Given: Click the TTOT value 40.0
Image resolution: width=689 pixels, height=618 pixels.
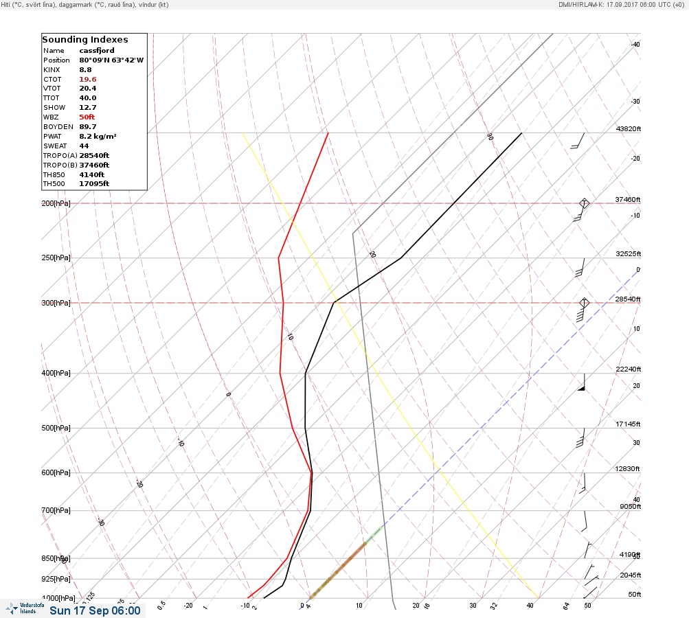Looking at the screenshot, I should [87, 98].
